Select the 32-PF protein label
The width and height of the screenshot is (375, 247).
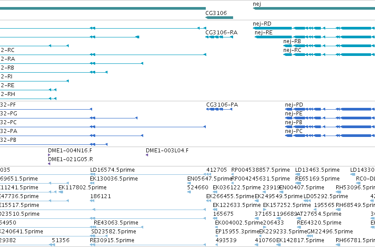coord(8,105)
